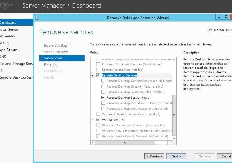Click the Next button

tap(176, 156)
